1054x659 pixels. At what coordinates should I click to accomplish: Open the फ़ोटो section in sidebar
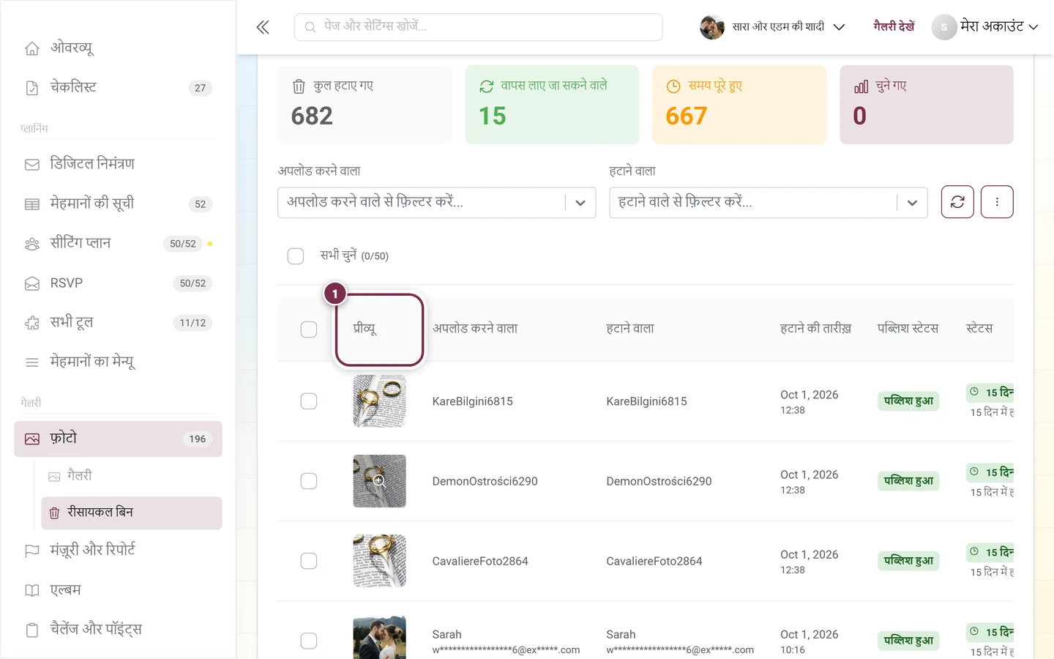point(118,439)
